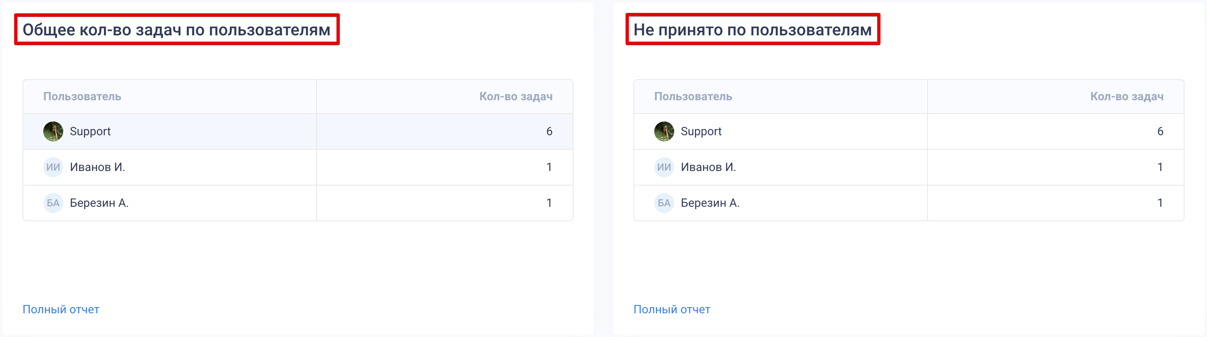Open Полный отчет link under right table
This screenshot has height=337, width=1207.
[672, 310]
